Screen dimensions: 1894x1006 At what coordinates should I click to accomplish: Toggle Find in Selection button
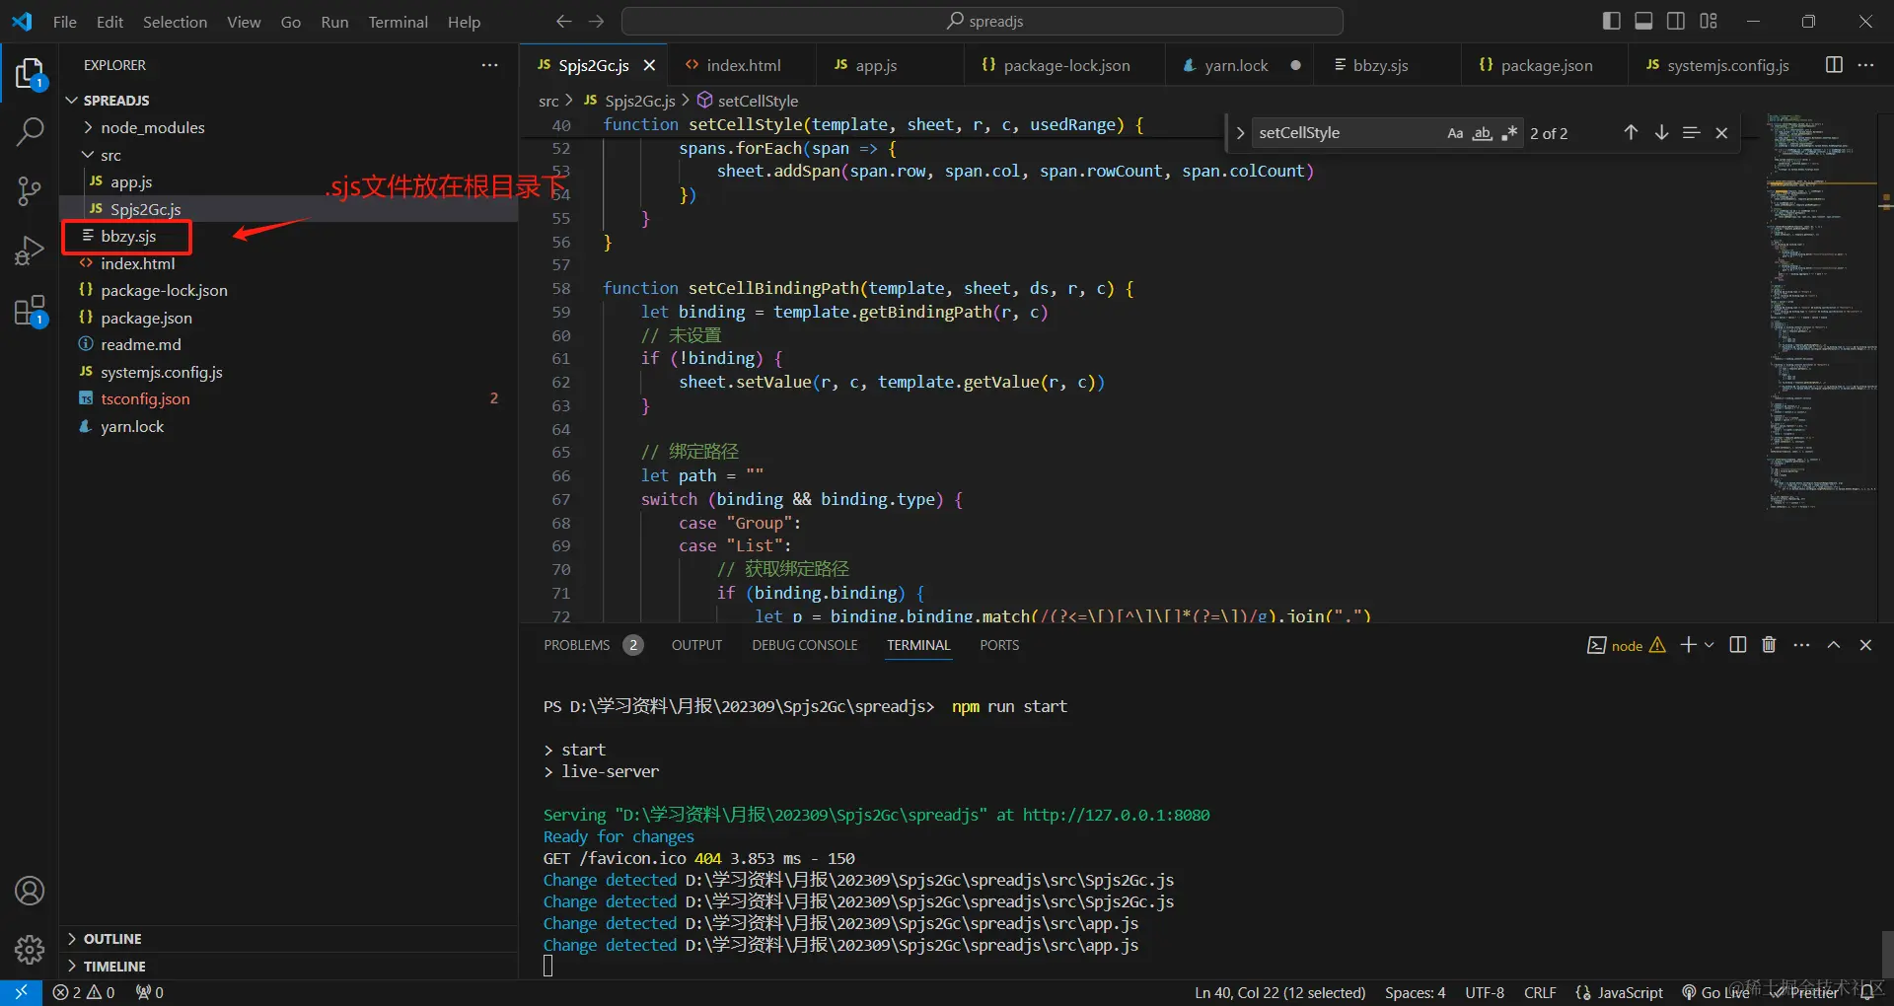click(x=1692, y=133)
